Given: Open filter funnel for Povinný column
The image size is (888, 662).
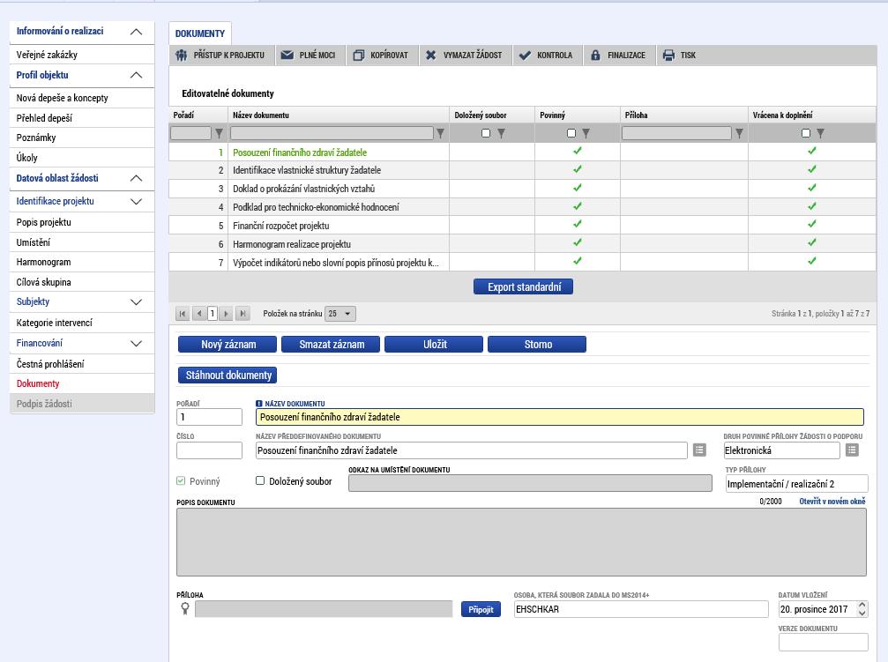Looking at the screenshot, I should pyautogui.click(x=586, y=133).
